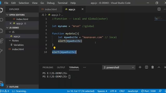The width and height of the screenshot is (166, 93).
Task: Split the editor to the right
Action: pos(159,9)
